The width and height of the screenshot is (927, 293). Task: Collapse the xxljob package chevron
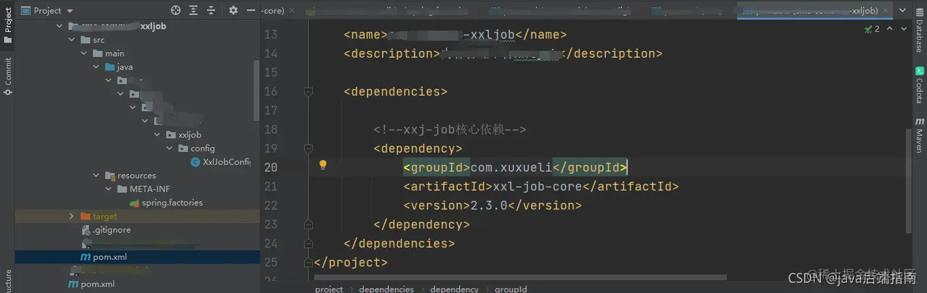pyautogui.click(x=157, y=135)
